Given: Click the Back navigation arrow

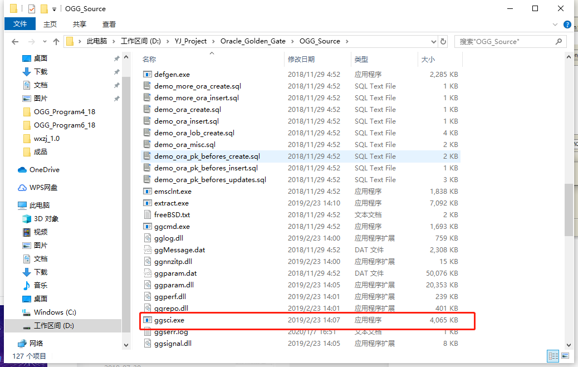Looking at the screenshot, I should pyautogui.click(x=15, y=42).
